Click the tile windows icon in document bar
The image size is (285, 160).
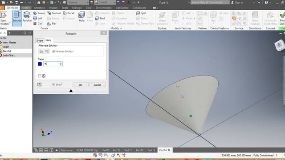coord(41,150)
